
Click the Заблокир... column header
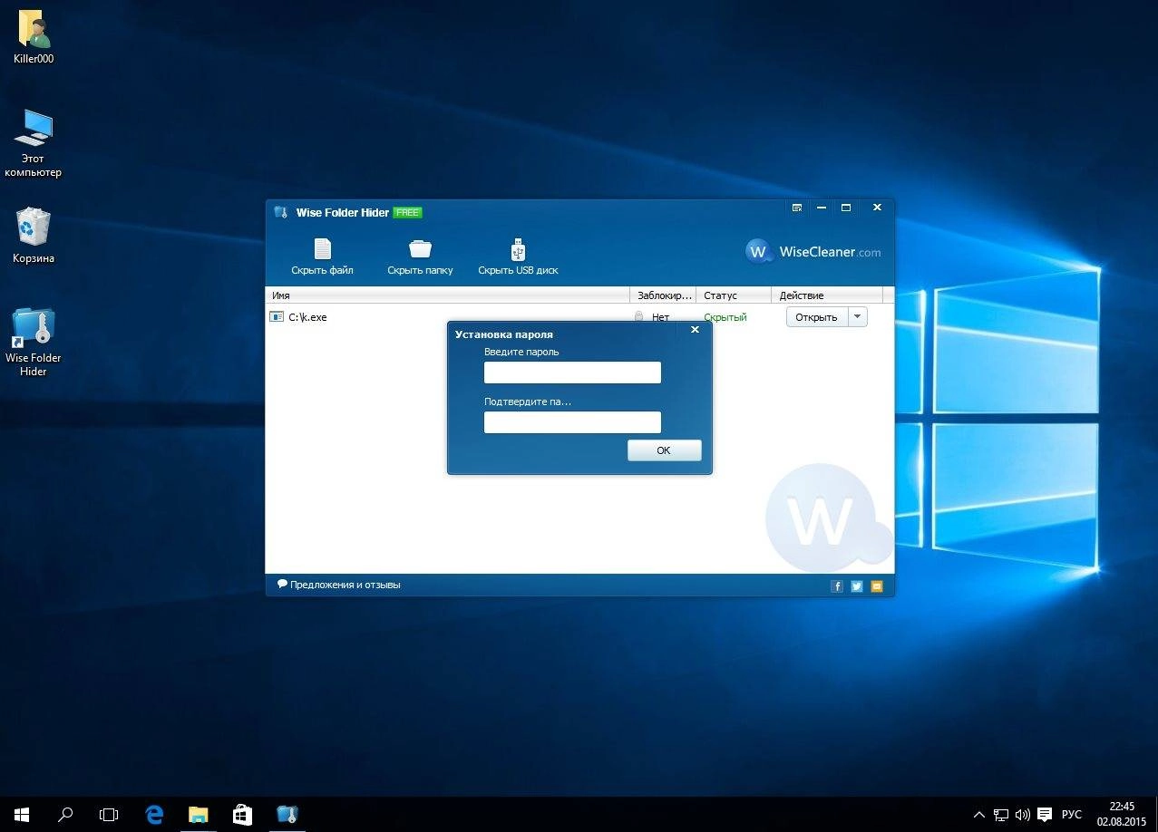point(663,295)
